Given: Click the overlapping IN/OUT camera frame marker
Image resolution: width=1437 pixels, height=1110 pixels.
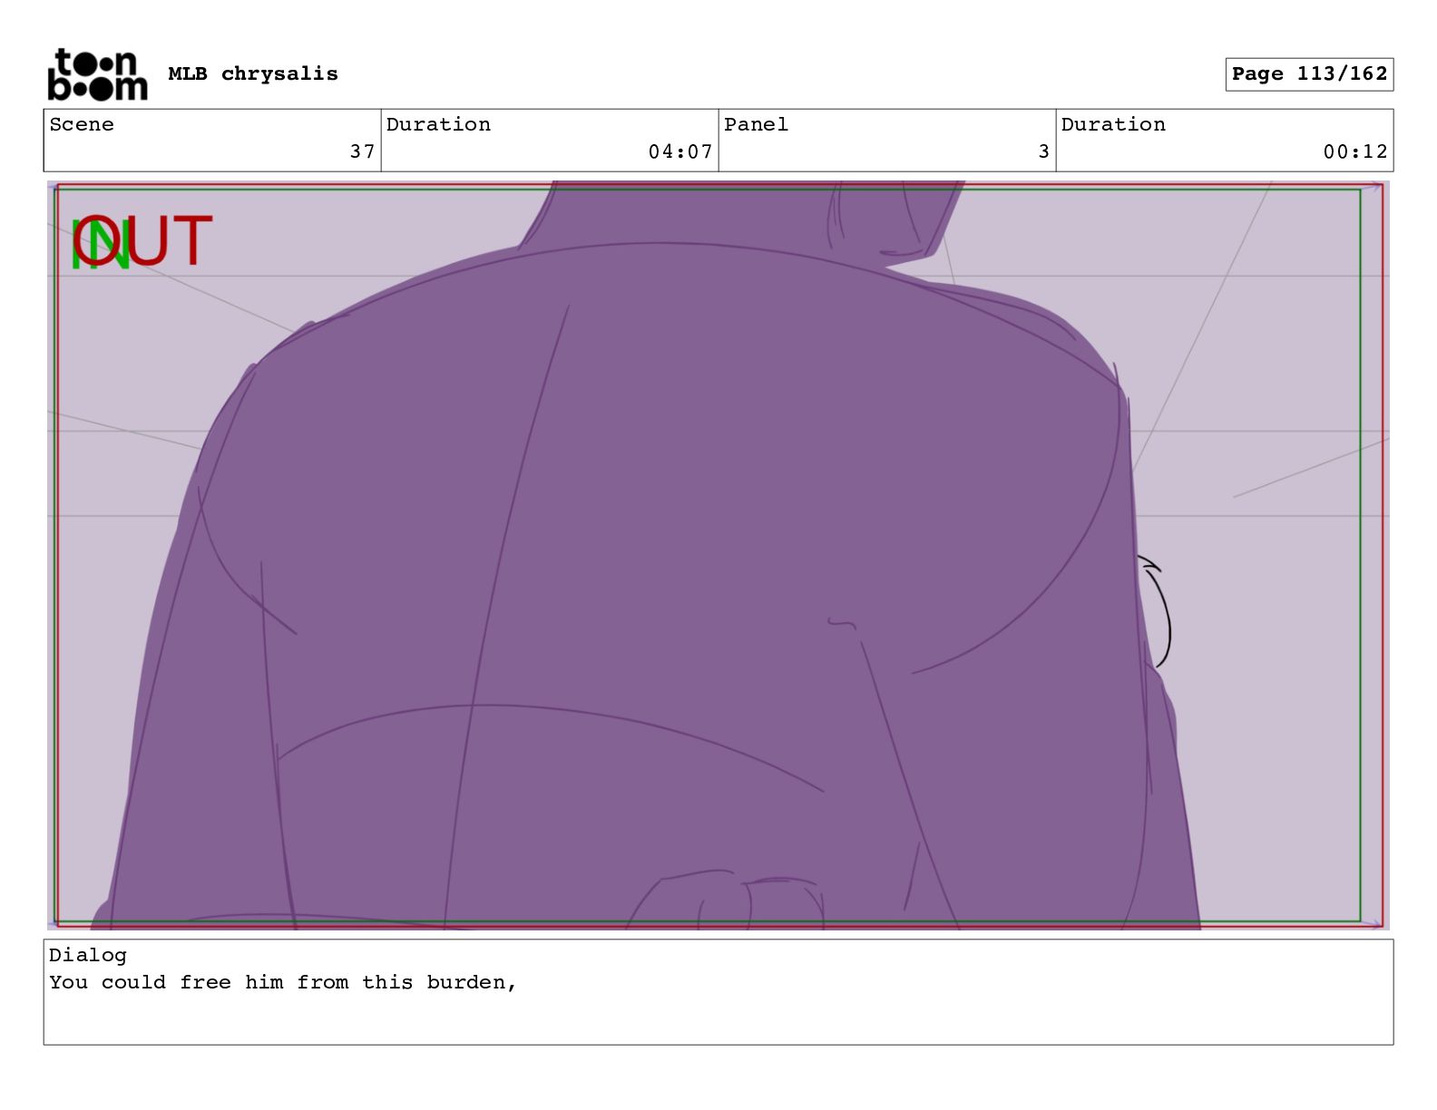Looking at the screenshot, I should 142,243.
